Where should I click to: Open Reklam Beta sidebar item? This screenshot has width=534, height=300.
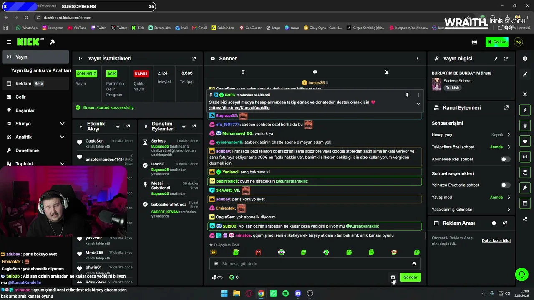pos(35,84)
